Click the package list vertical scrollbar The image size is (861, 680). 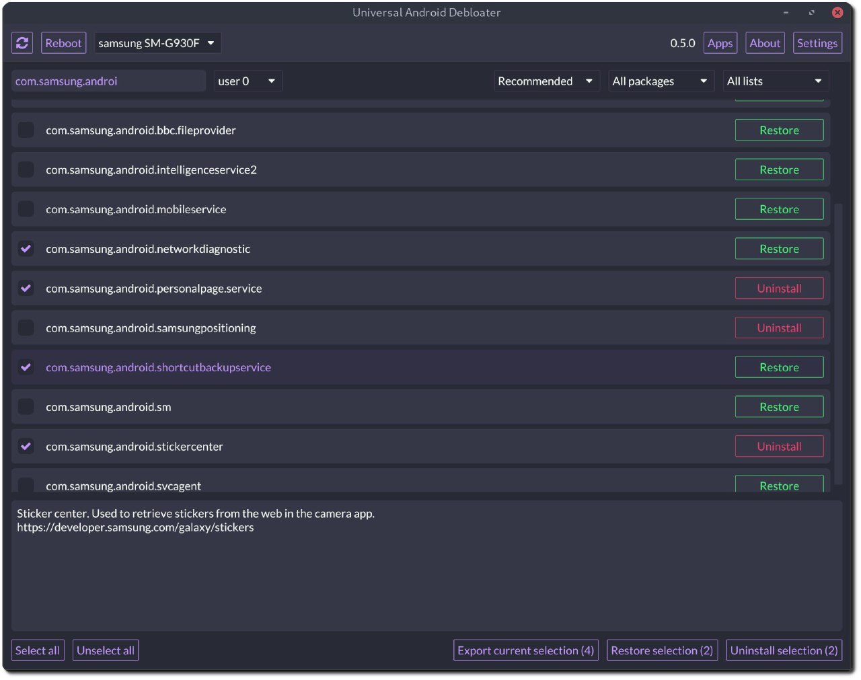(838, 343)
